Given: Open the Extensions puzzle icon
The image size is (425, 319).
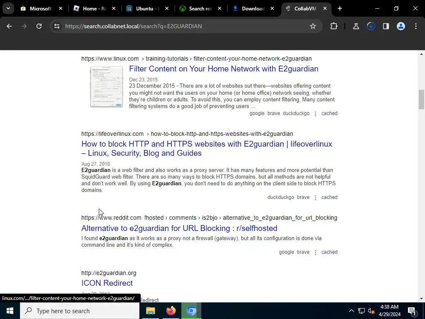Looking at the screenshot, I should (334, 26).
